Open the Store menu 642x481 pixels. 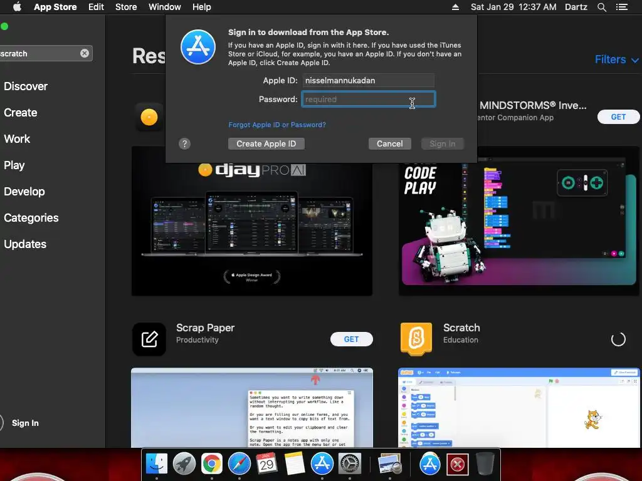tap(126, 7)
